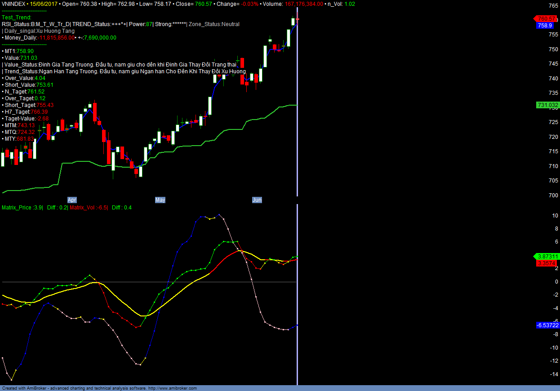This screenshot has height=391, width=560.
Task: Open the www.amibroker.com link in footer
Action: (x=172, y=388)
